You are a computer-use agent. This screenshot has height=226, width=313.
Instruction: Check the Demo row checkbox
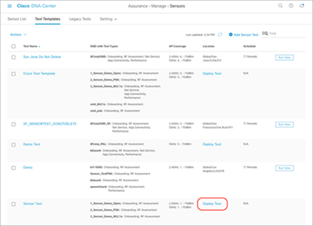point(14,168)
